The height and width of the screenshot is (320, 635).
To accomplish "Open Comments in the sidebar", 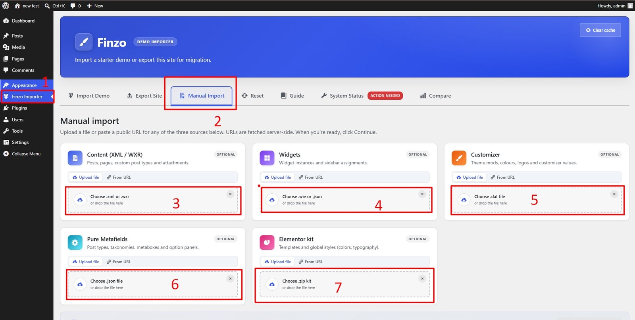I will pyautogui.click(x=27, y=70).
